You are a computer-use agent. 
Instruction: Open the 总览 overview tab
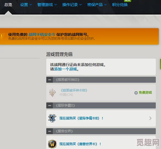(8, 5)
